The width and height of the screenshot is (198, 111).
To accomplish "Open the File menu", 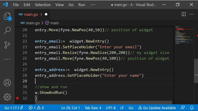I will click(x=16, y=5).
